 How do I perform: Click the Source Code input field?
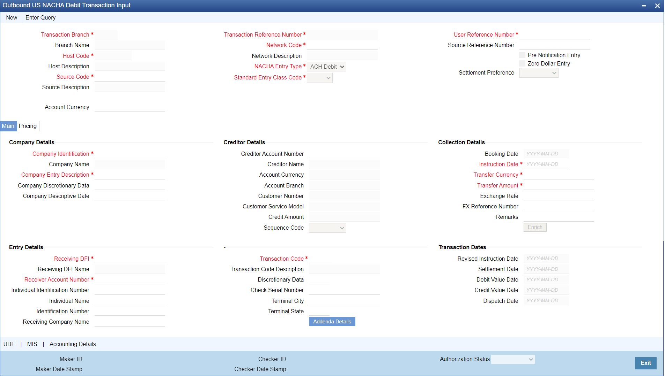130,77
